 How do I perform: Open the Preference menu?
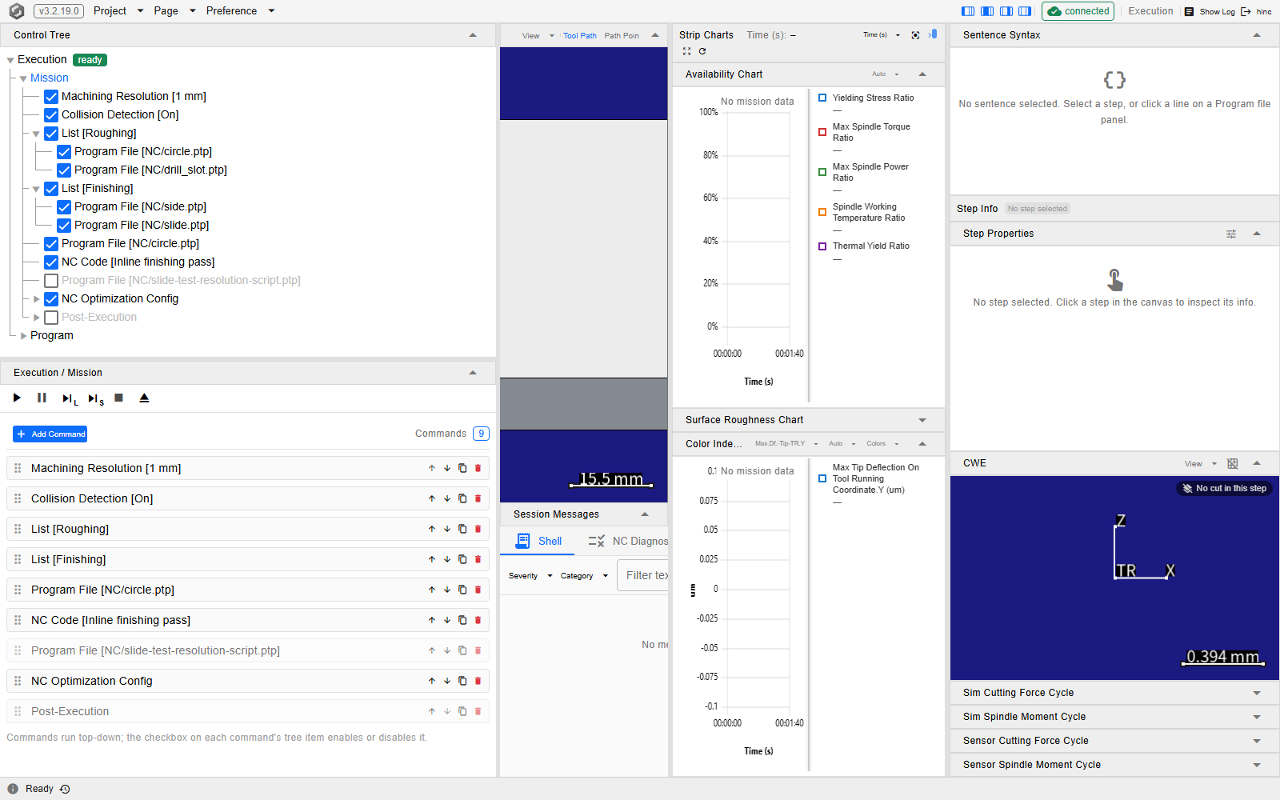[239, 11]
